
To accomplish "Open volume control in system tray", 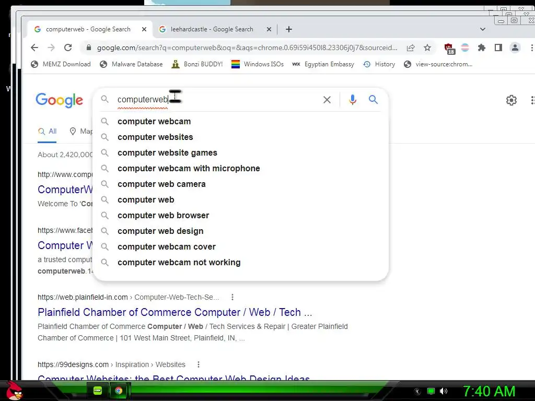I will 444,391.
